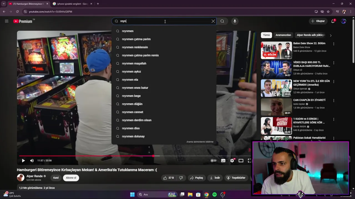
Task: Open the Alper Rende channel avatar
Action: coord(21,178)
